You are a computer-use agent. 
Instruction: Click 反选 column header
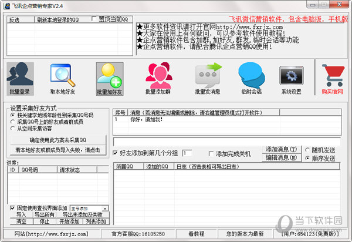(x=21, y=20)
